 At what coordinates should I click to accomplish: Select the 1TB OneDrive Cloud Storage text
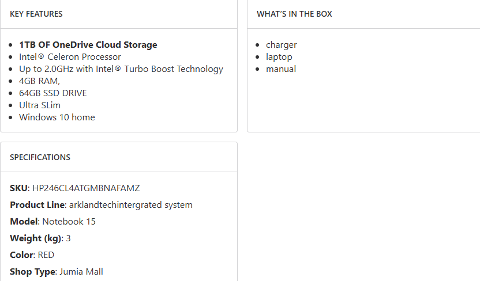tap(88, 45)
